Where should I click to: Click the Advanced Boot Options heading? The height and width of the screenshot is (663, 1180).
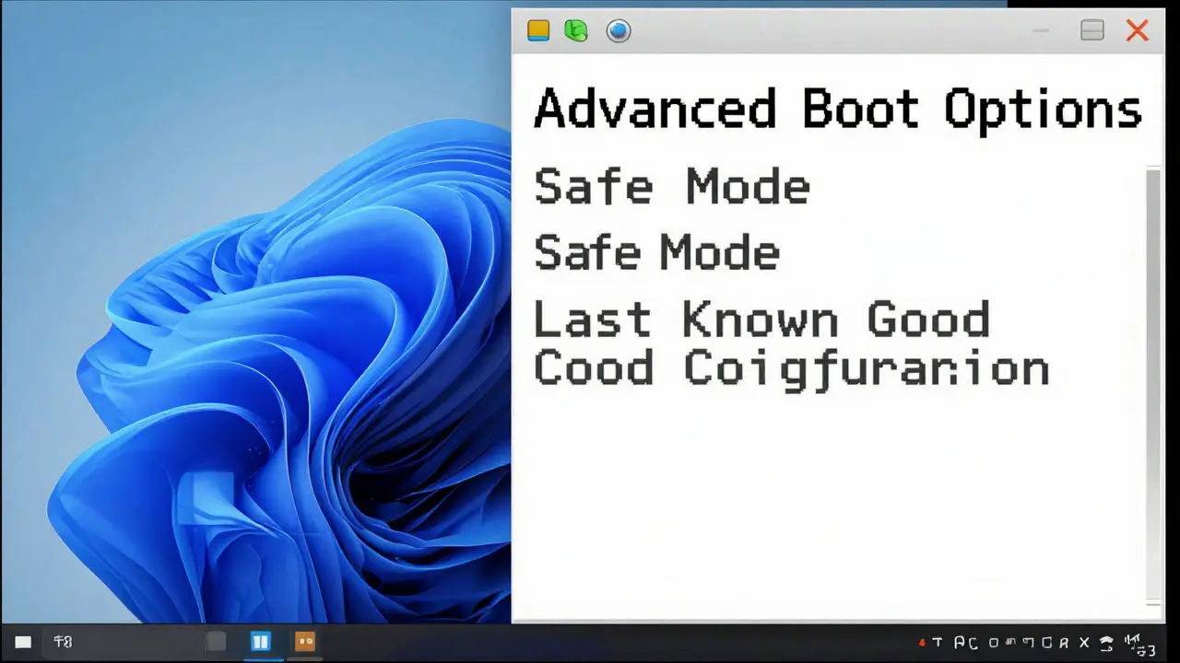[x=837, y=109]
